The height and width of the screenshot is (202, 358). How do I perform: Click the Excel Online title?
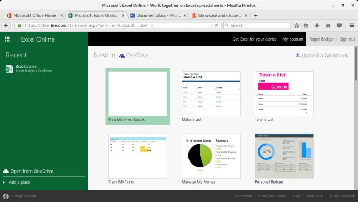pos(38,39)
